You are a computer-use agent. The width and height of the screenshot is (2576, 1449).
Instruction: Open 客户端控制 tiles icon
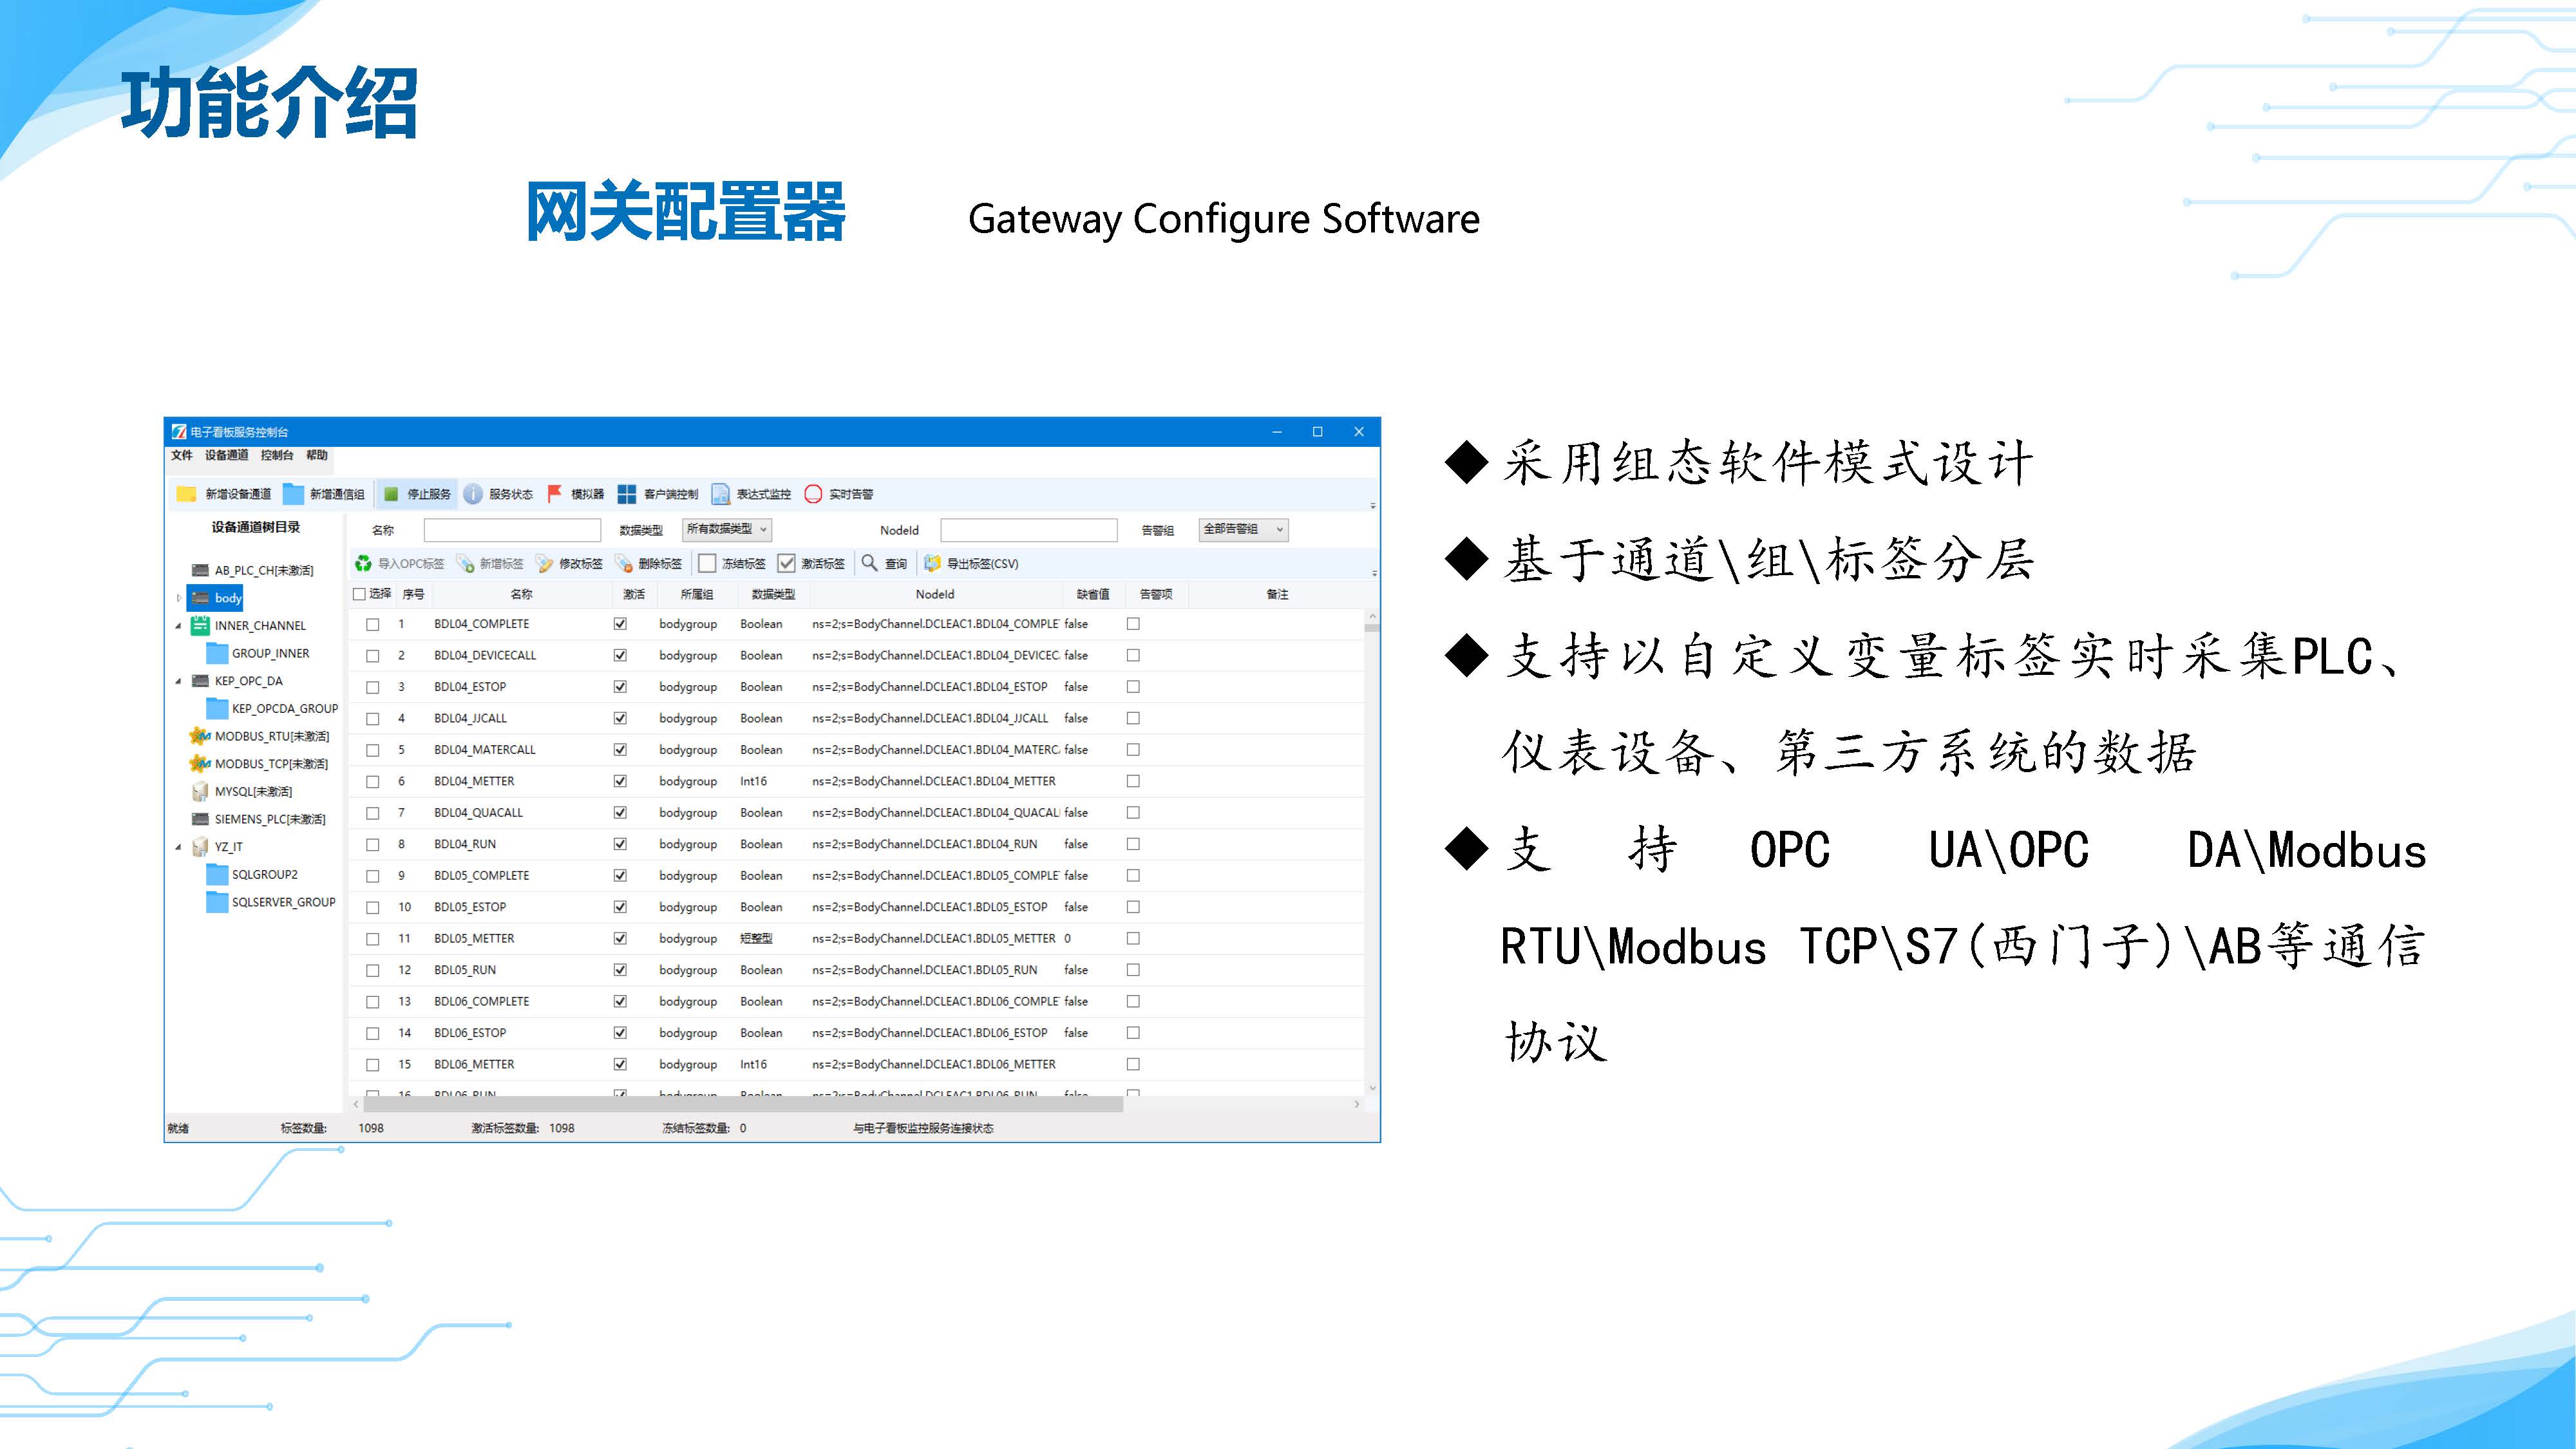(x=627, y=494)
